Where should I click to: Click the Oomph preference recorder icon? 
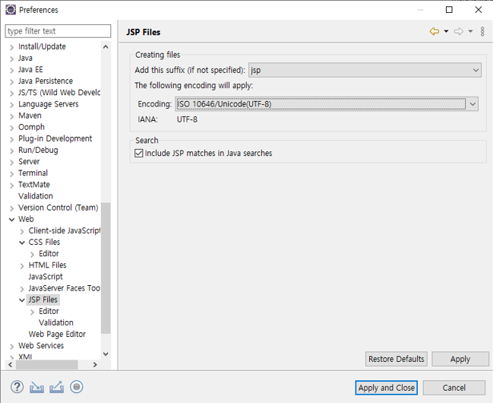coord(77,387)
